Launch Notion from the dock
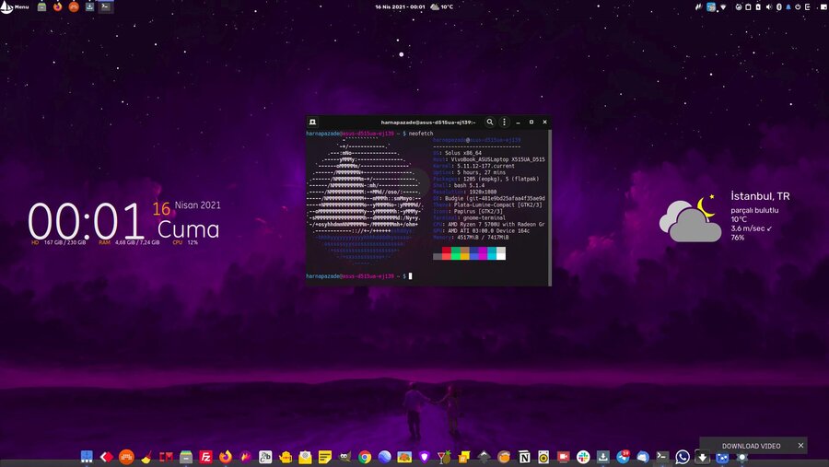Image resolution: width=829 pixels, height=467 pixels. click(x=523, y=457)
